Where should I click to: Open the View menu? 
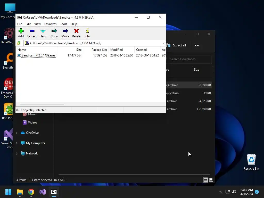click(x=37, y=24)
